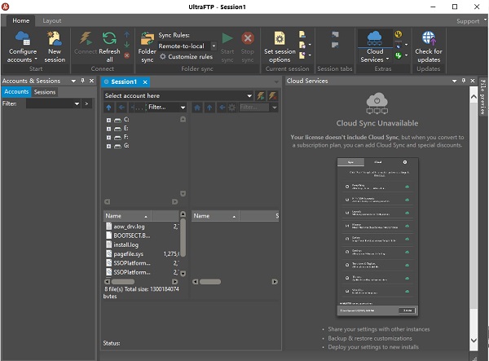489x361 pixels.
Task: Click Customize rules
Action: coord(186,56)
